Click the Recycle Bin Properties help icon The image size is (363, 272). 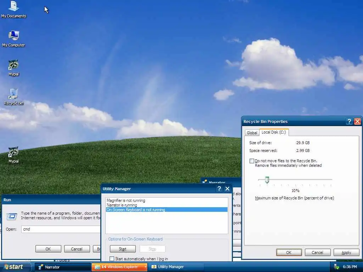click(349, 121)
